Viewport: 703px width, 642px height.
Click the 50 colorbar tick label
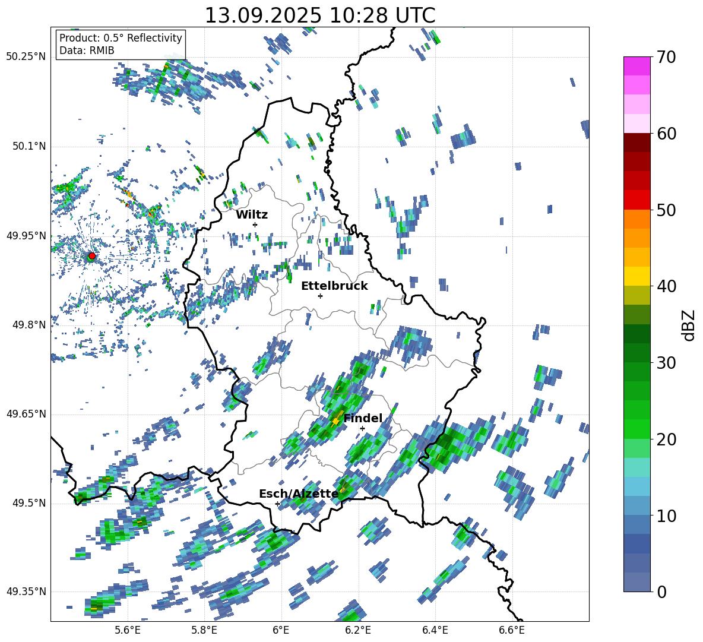[666, 210]
